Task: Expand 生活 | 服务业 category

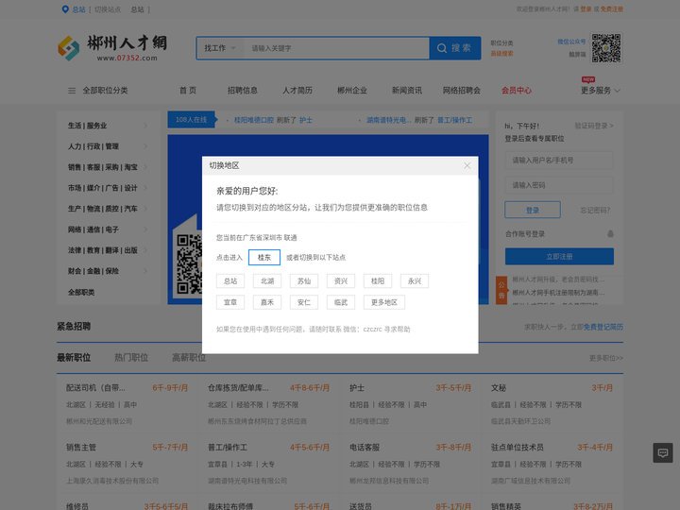Action: (108, 126)
